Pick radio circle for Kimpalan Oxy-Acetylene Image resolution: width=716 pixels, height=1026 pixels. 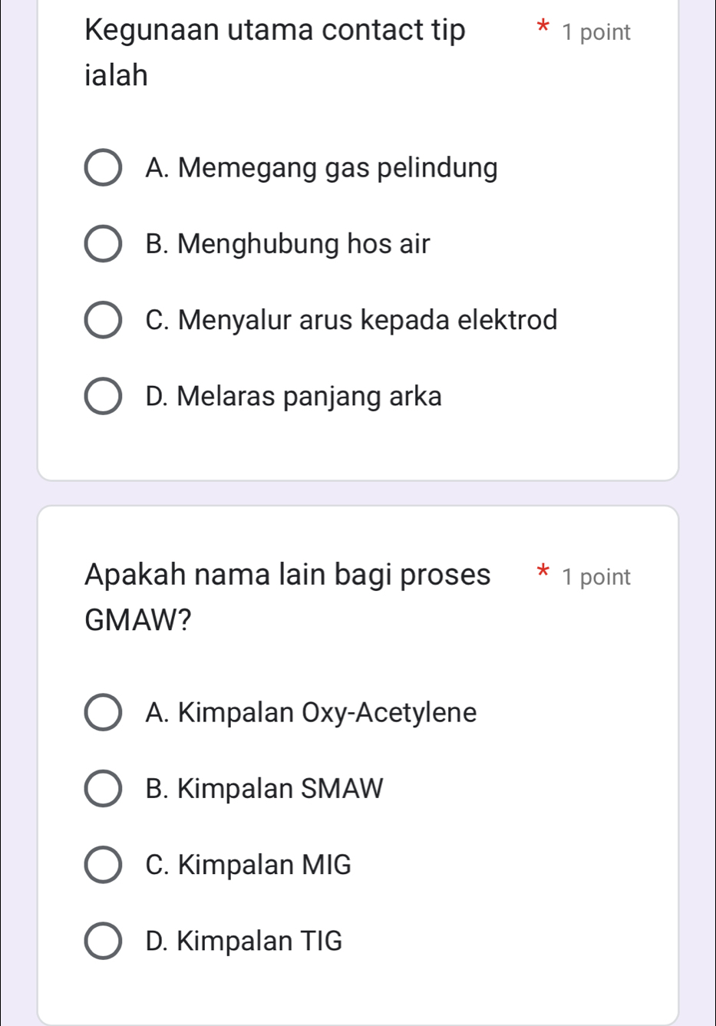click(102, 713)
